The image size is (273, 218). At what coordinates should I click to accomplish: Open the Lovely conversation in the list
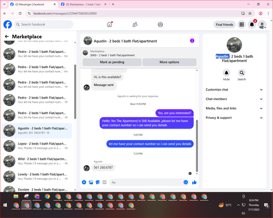point(37,177)
